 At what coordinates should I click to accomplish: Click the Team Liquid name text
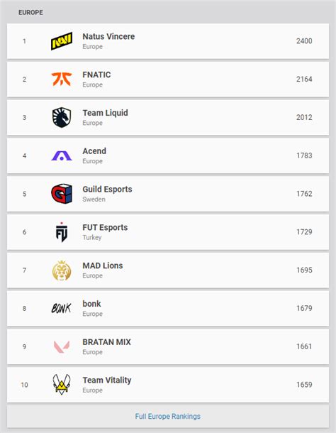pyautogui.click(x=105, y=113)
